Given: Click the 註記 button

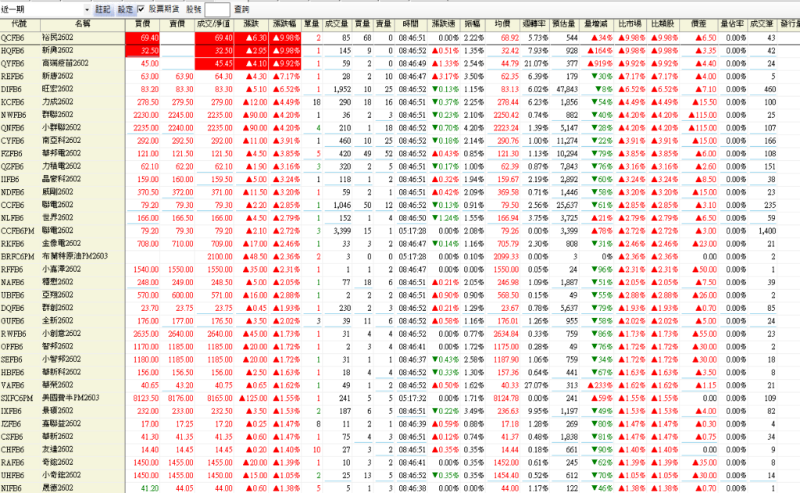Looking at the screenshot, I should pyautogui.click(x=102, y=9).
